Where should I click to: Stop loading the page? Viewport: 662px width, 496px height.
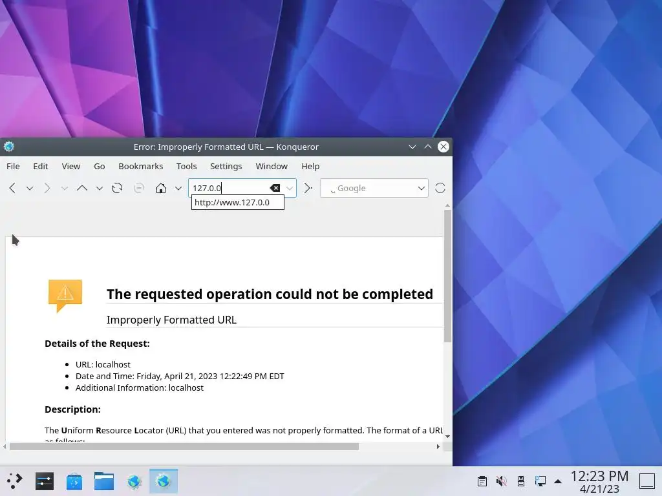coord(139,188)
